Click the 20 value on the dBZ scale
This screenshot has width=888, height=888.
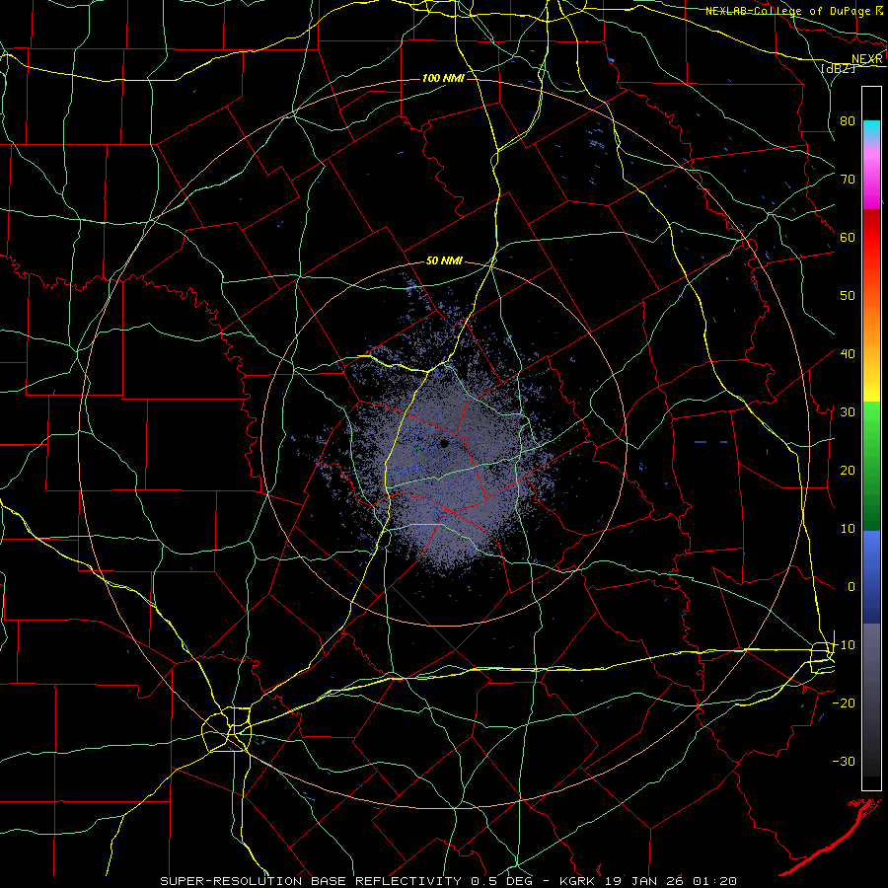[848, 471]
